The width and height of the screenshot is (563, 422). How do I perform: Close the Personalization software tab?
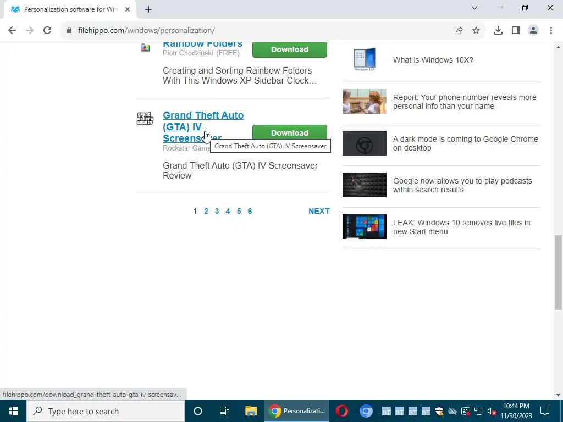click(x=128, y=9)
